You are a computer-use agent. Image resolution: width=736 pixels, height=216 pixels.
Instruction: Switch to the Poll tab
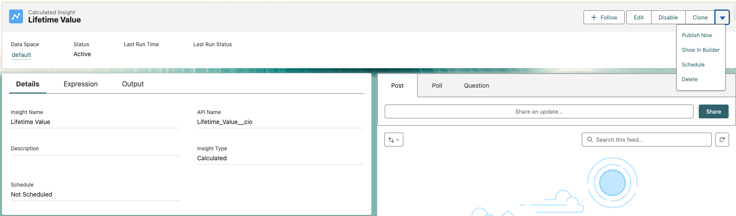(x=437, y=86)
